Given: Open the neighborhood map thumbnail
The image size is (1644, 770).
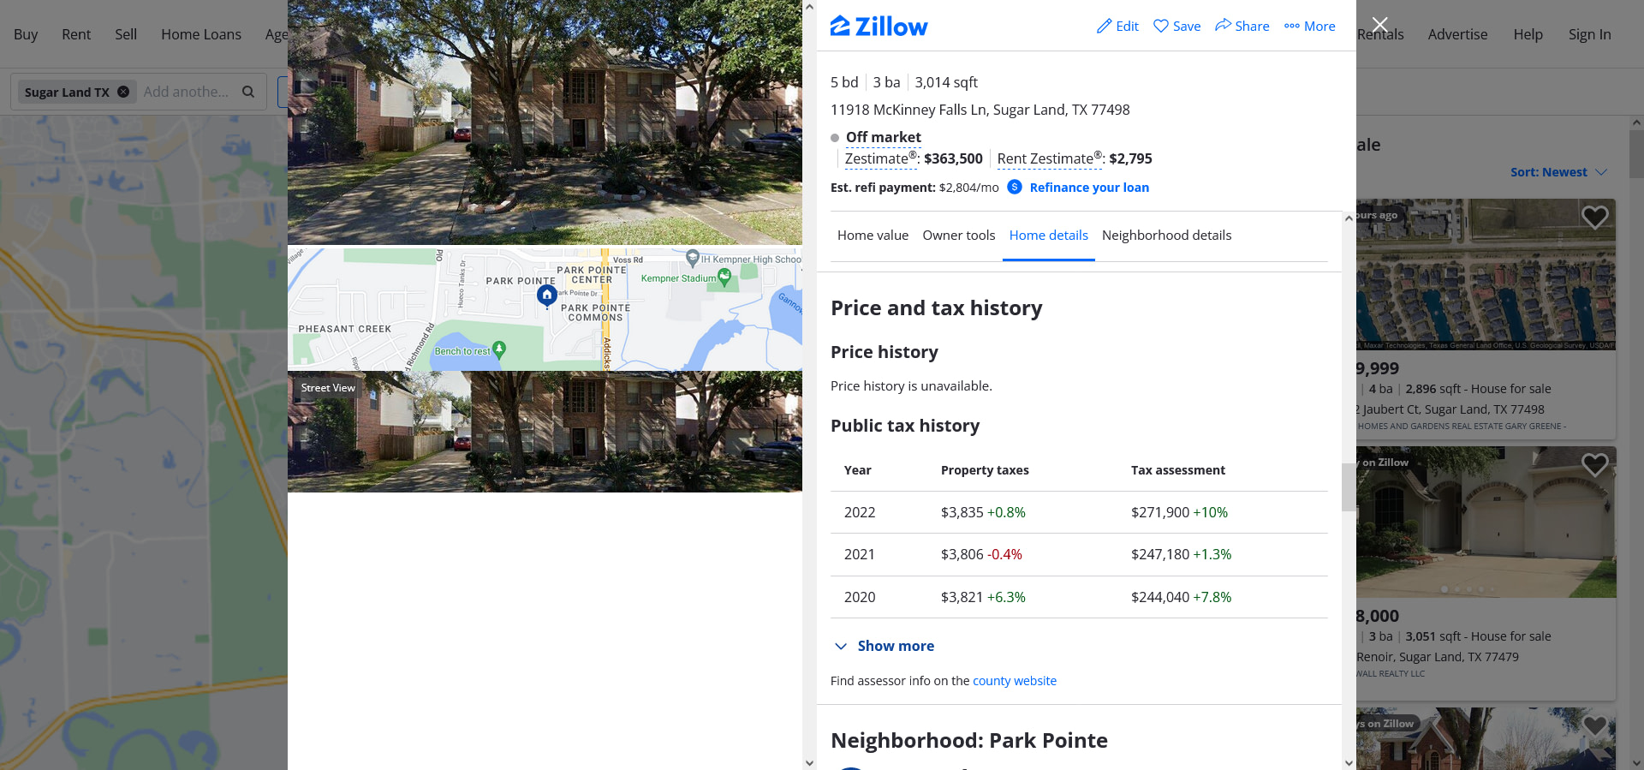Looking at the screenshot, I should click(545, 308).
